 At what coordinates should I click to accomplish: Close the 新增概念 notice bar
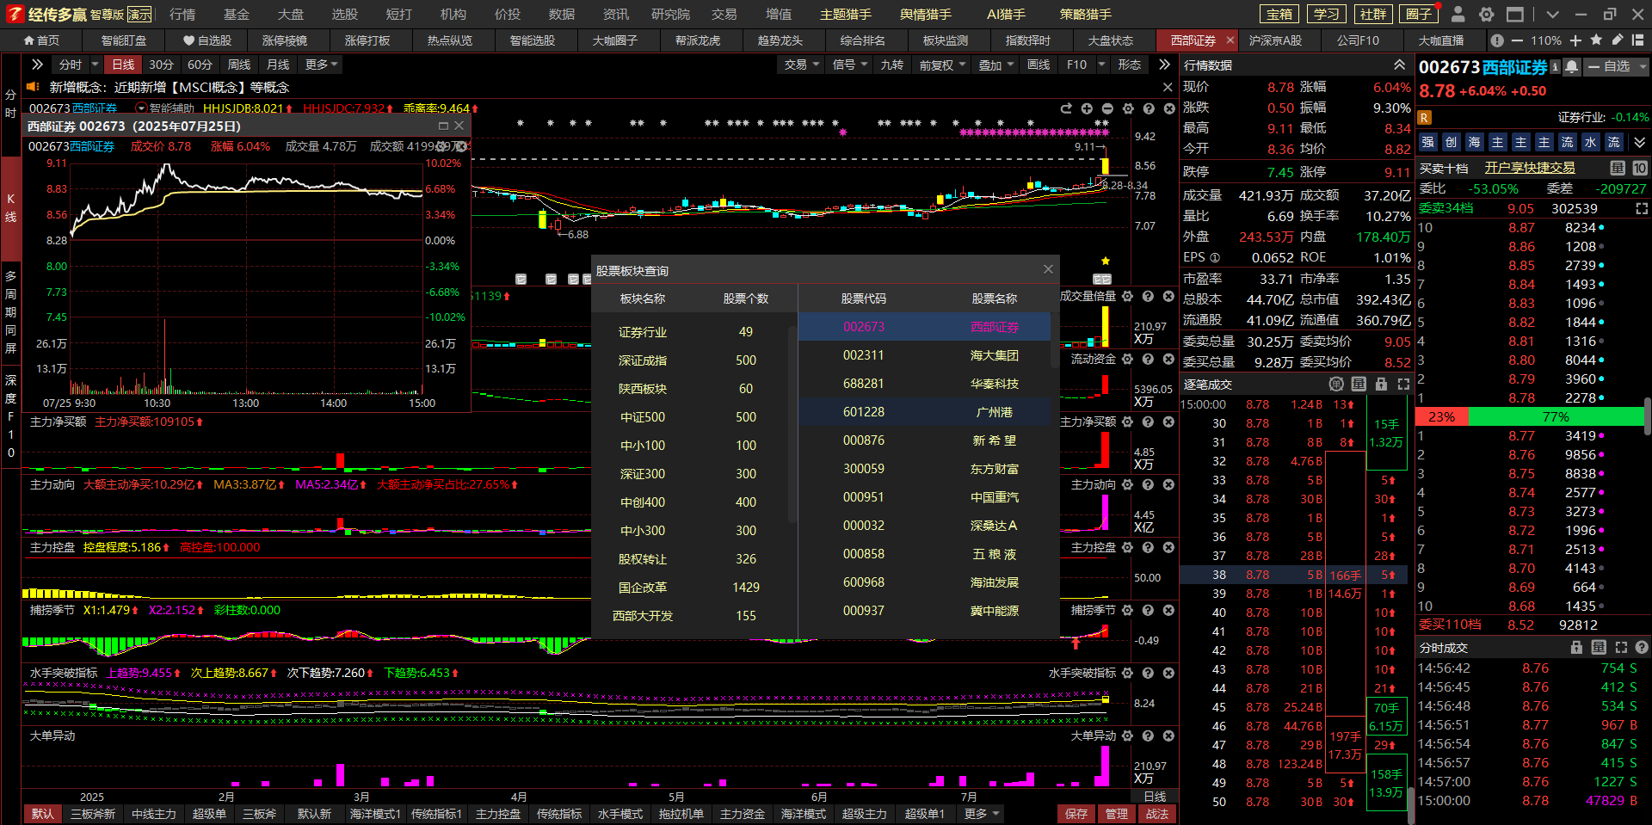coord(1168,87)
